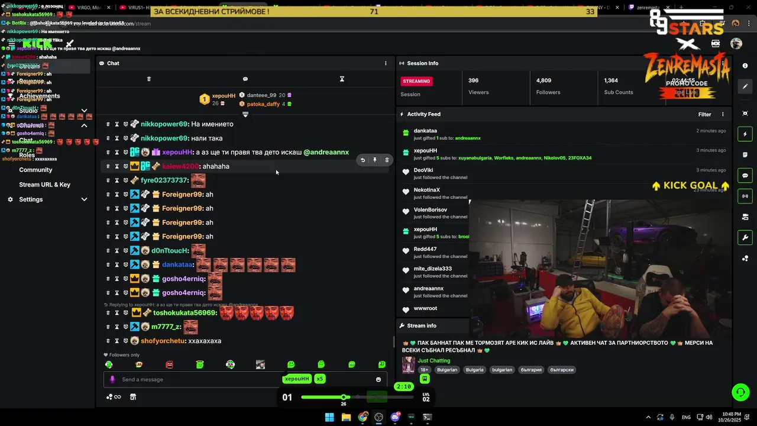Delete dankataa chat message via row trash
757x426 pixels.
click(108, 264)
